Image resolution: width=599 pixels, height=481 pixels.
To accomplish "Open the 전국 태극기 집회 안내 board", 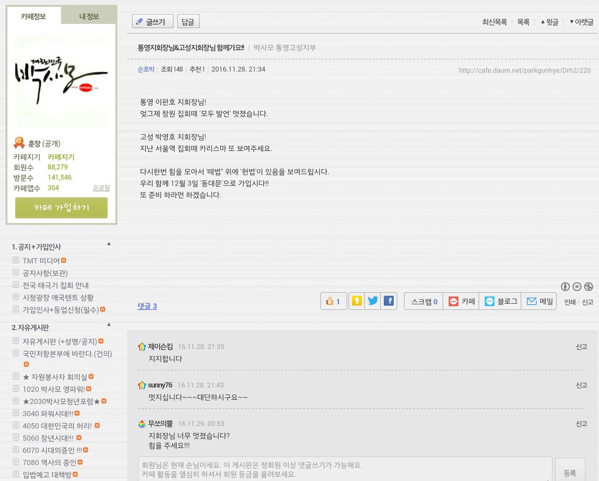I will click(x=56, y=286).
